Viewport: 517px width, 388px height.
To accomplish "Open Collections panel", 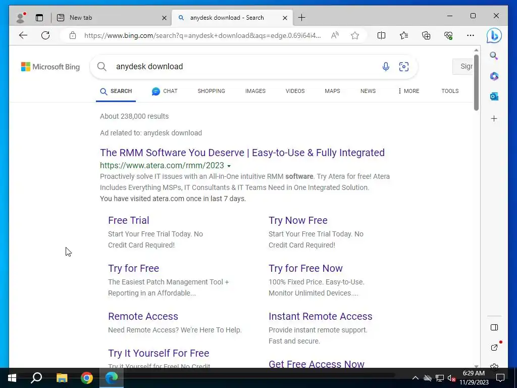I will coord(426,35).
